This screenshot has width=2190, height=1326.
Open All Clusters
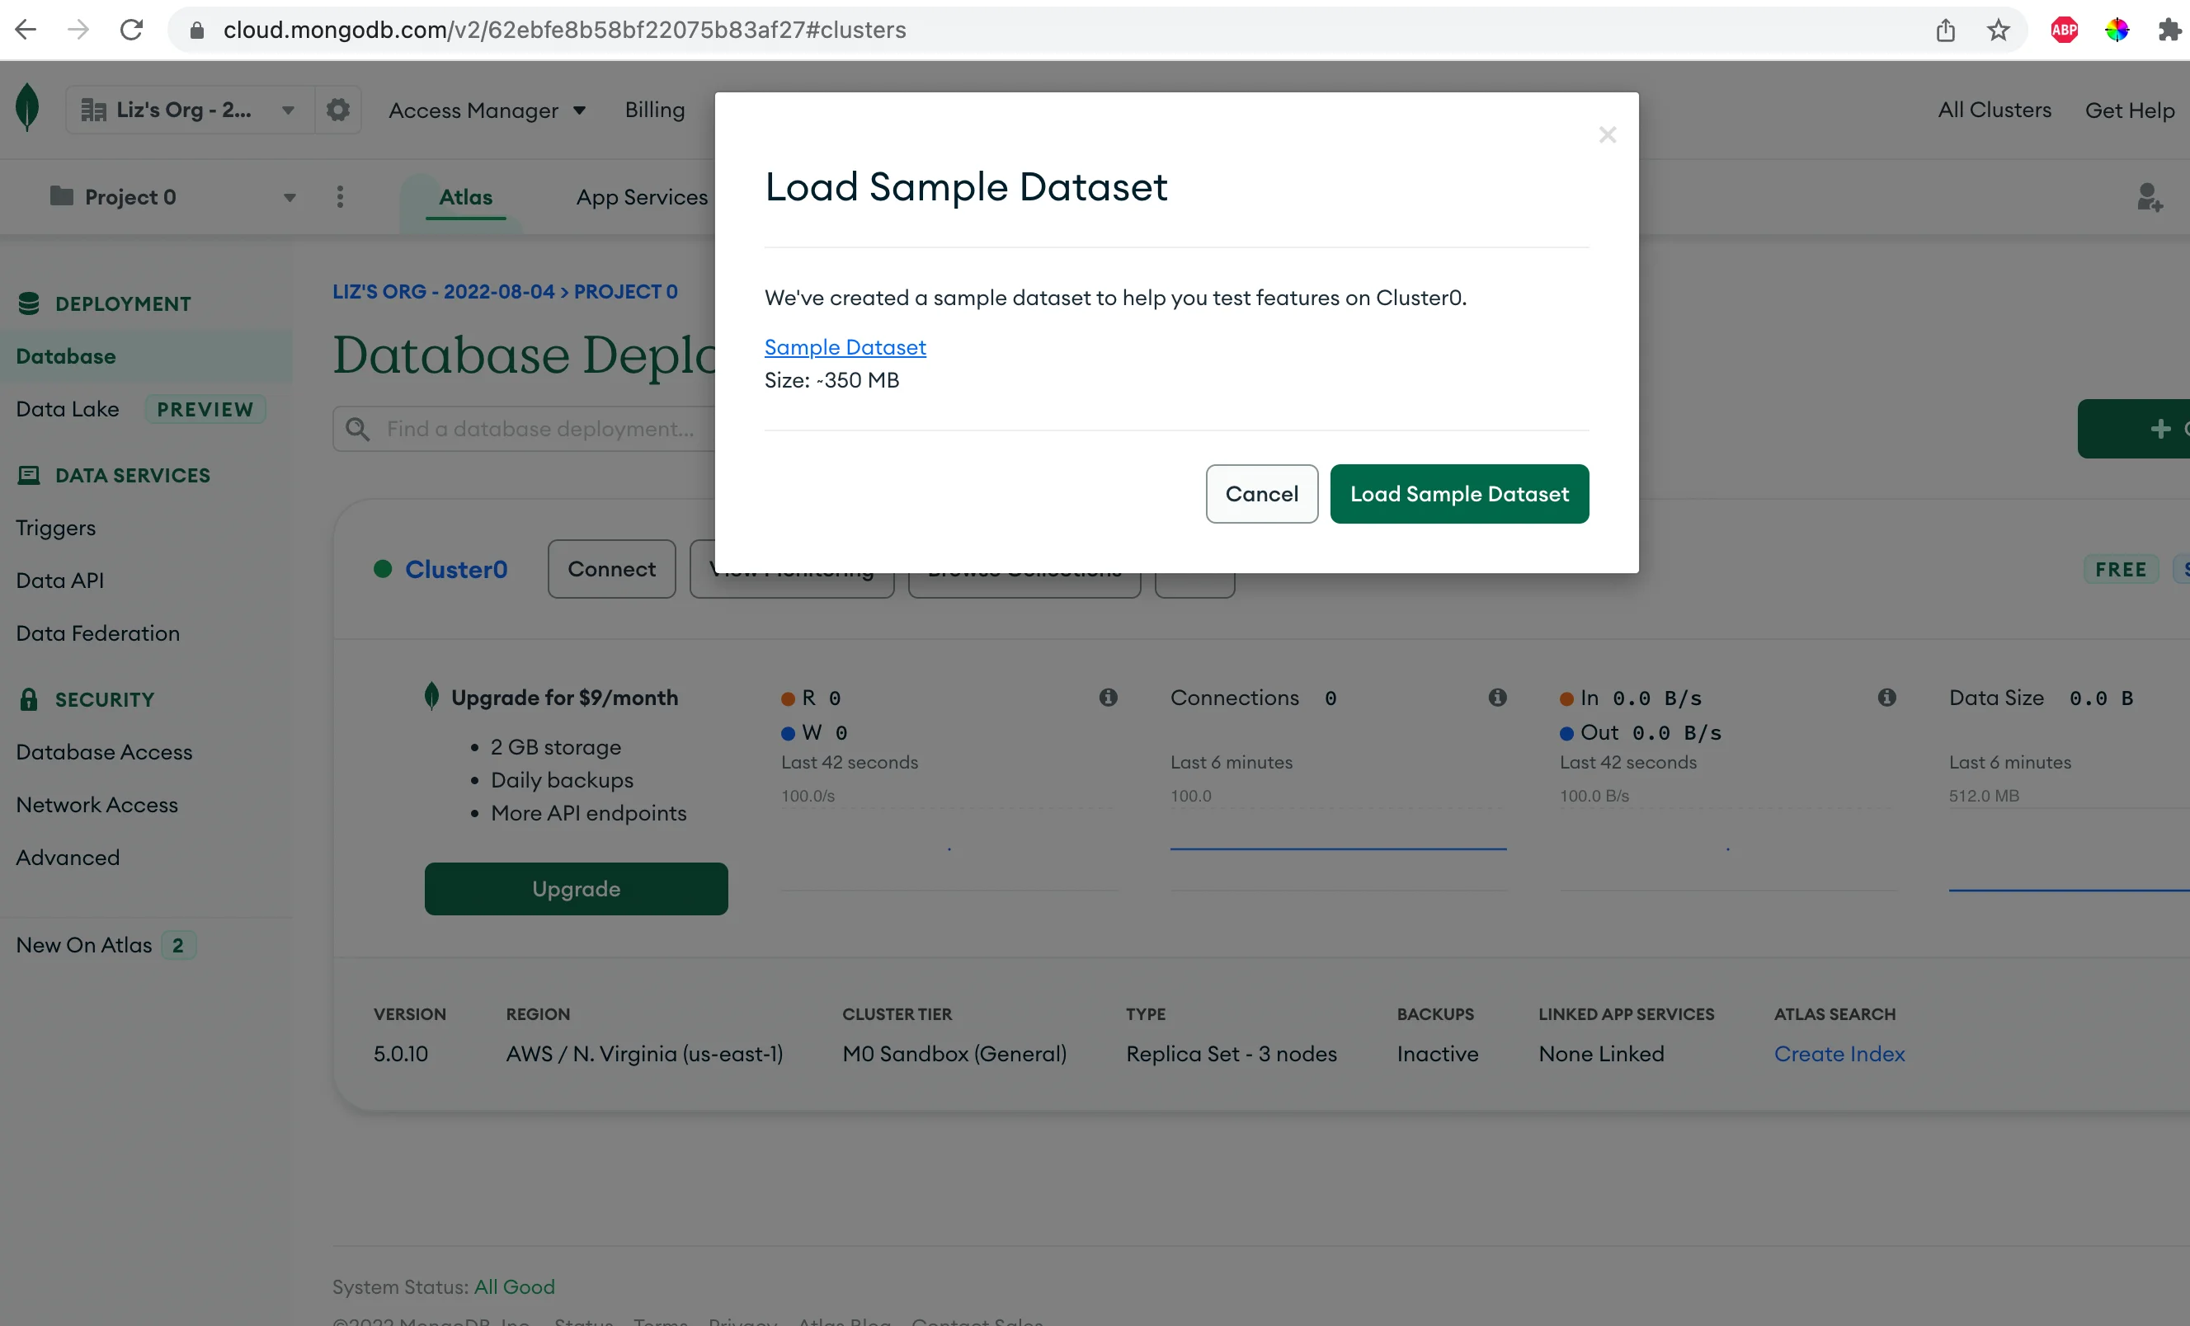point(1995,110)
